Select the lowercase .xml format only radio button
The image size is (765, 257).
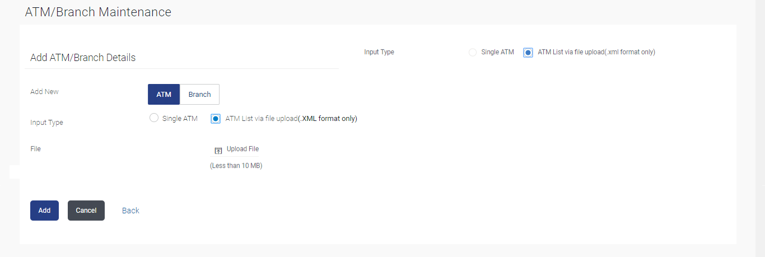click(x=528, y=52)
